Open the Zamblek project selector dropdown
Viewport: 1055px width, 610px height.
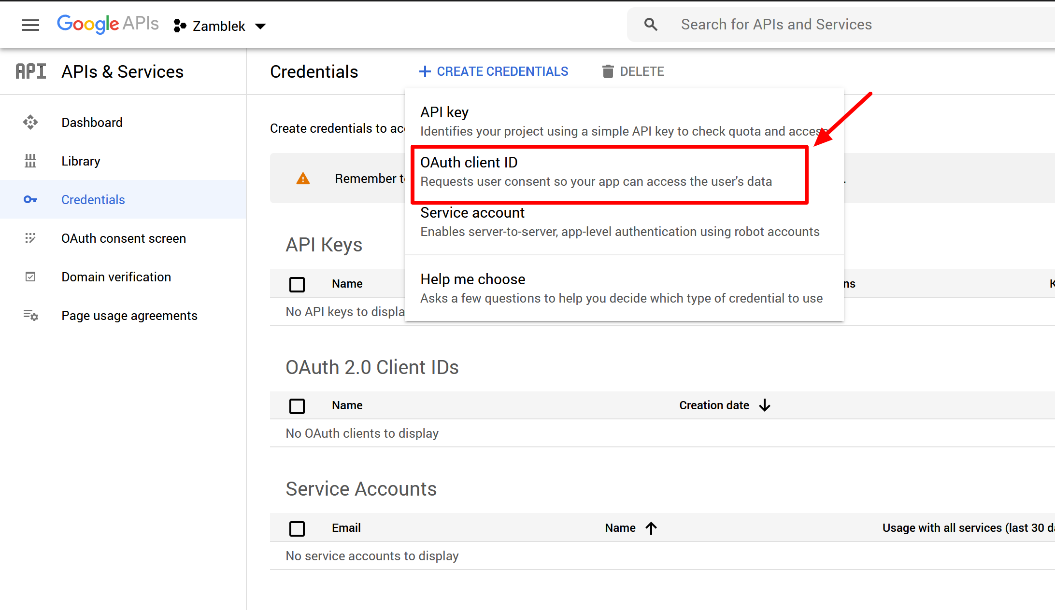pyautogui.click(x=220, y=26)
